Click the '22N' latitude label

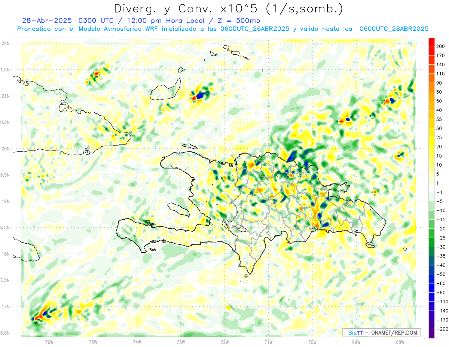pos(6,43)
